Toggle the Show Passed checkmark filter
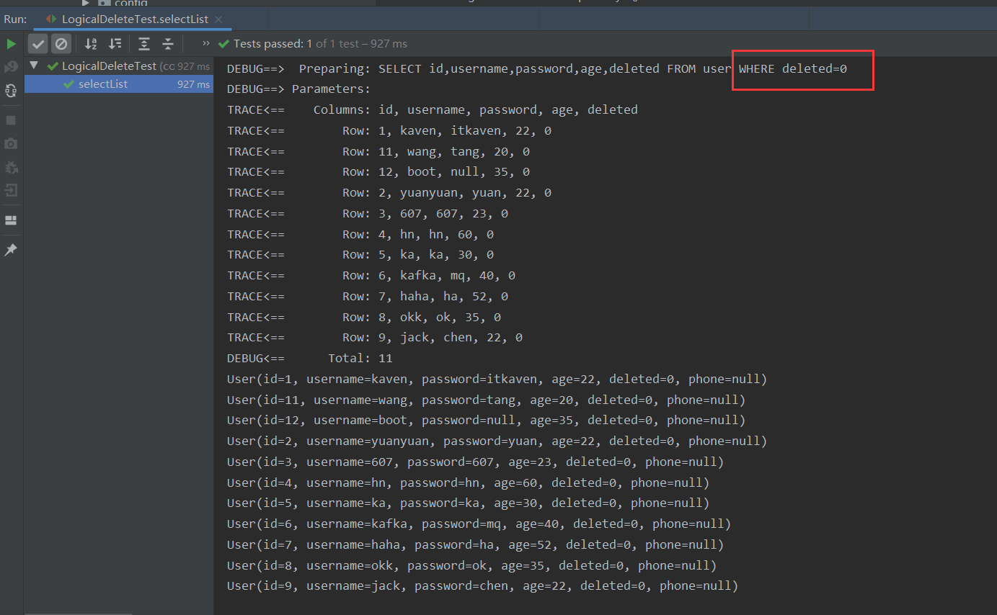 [38, 44]
